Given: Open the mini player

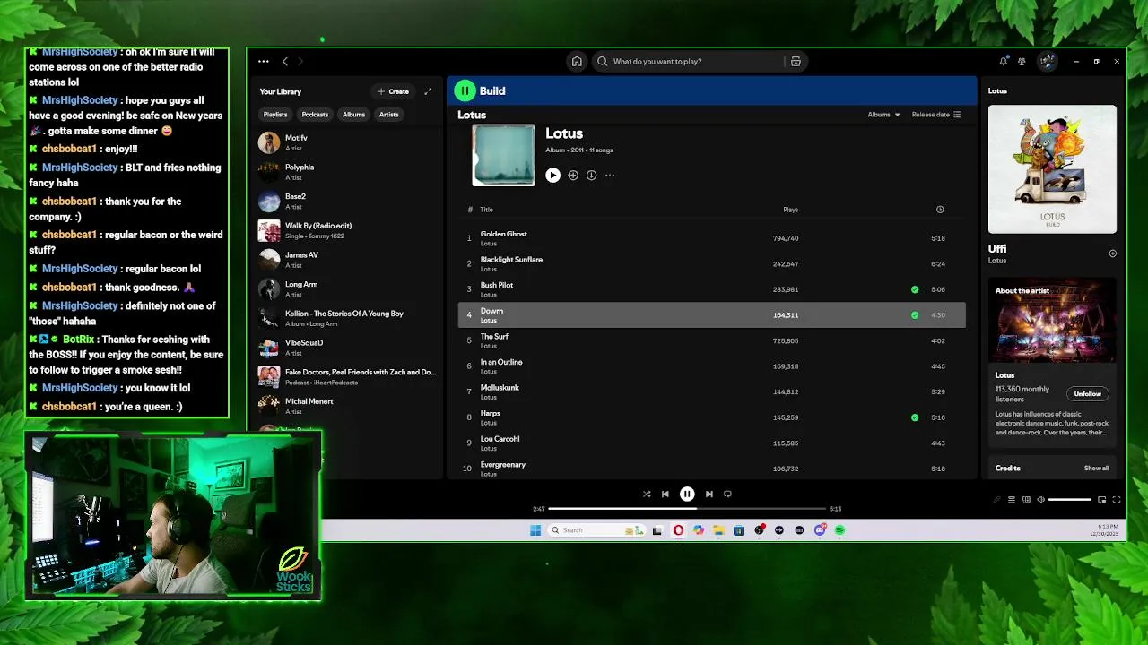Looking at the screenshot, I should pos(1102,500).
